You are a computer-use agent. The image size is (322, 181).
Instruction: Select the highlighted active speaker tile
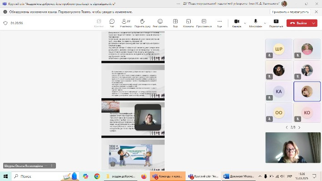[x=307, y=91]
